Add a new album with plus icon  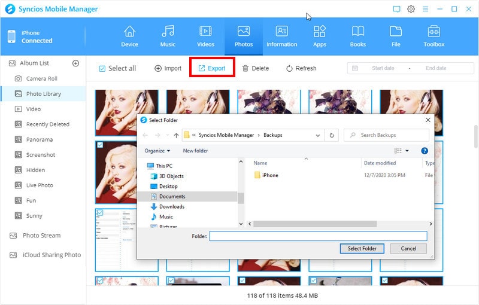pos(75,63)
